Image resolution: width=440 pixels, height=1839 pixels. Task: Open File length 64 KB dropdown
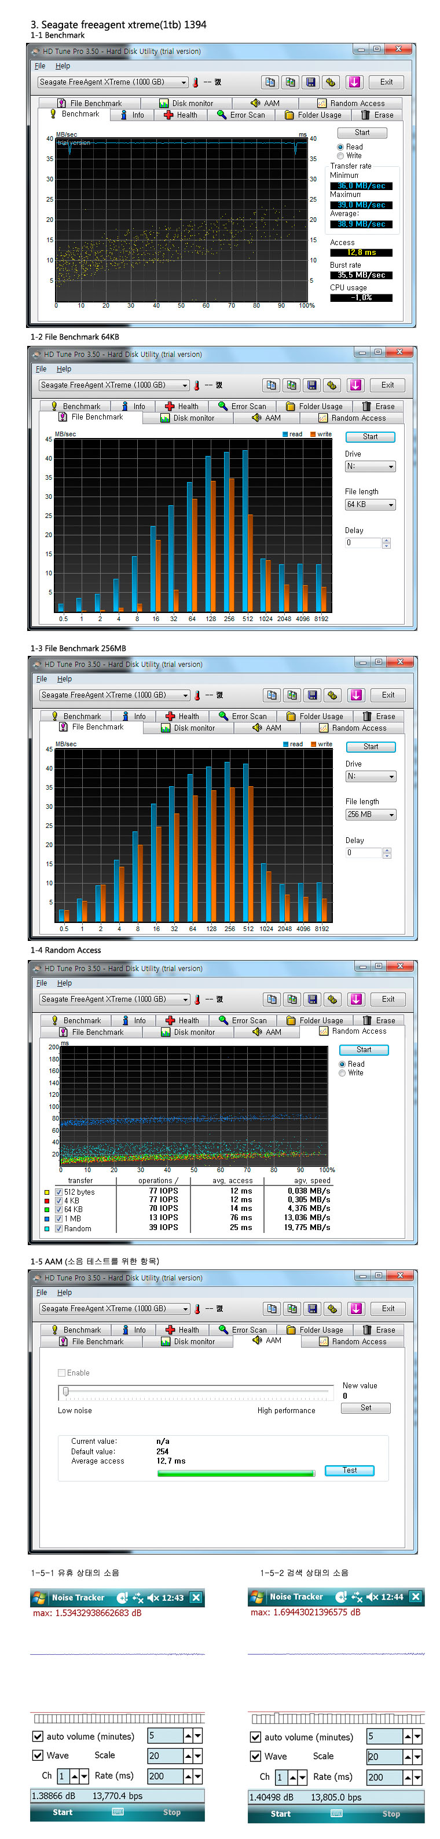[370, 504]
